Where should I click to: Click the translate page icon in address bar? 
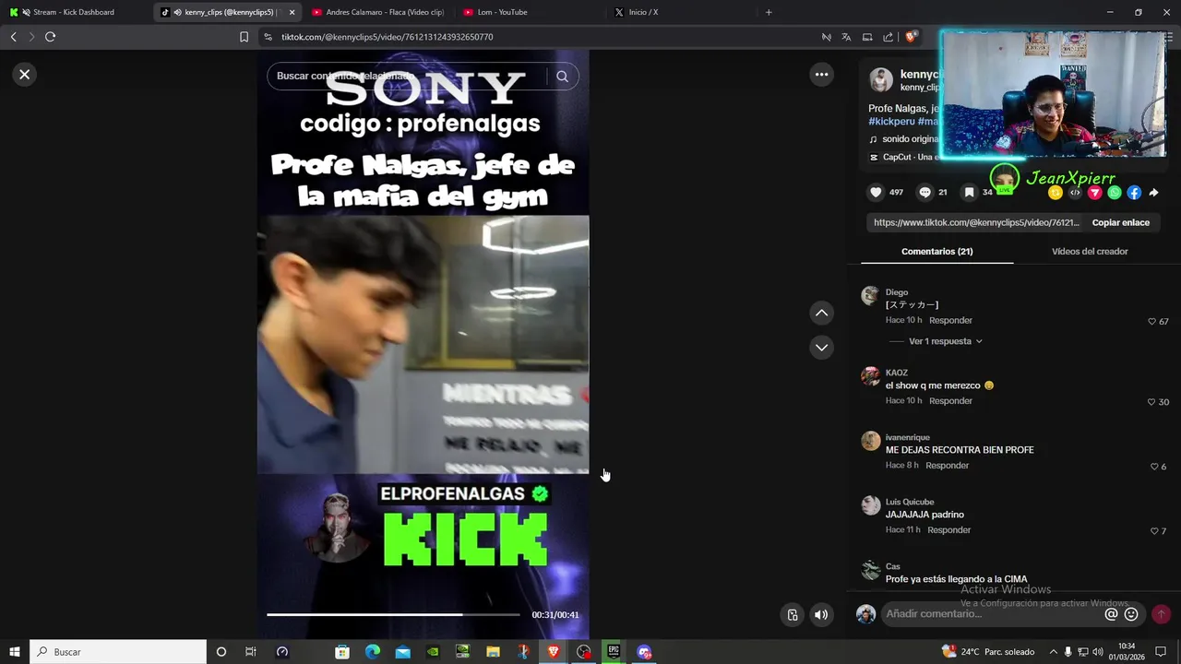click(846, 37)
